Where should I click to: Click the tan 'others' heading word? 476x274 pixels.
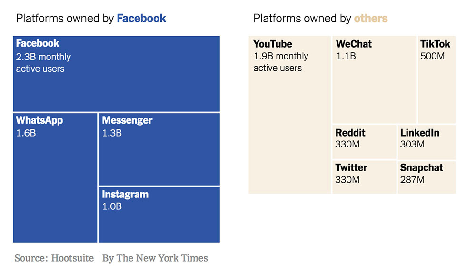[371, 19]
